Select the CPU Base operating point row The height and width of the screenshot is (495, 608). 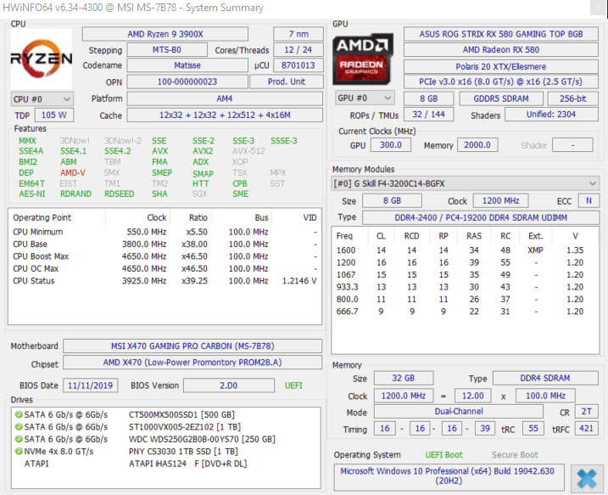[165, 245]
